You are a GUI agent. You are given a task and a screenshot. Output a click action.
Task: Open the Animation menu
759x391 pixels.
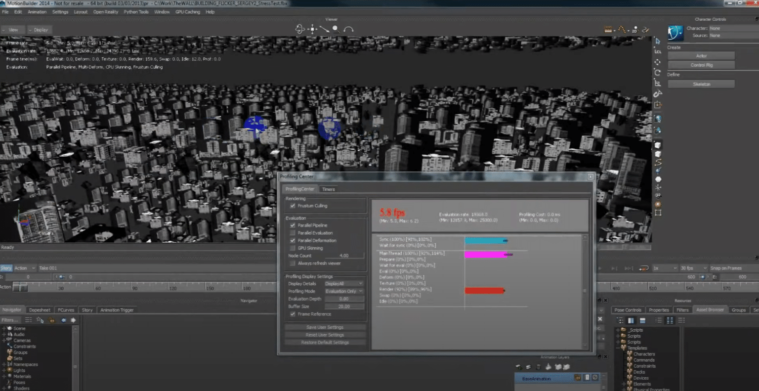(x=37, y=11)
